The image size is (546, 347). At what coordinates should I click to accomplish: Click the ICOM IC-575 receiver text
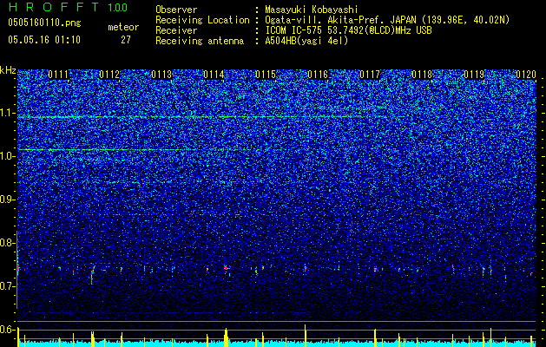tap(348, 30)
